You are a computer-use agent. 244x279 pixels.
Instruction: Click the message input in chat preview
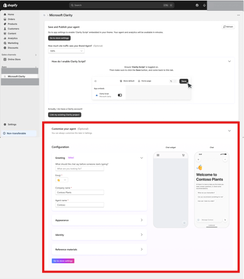coord(209,220)
